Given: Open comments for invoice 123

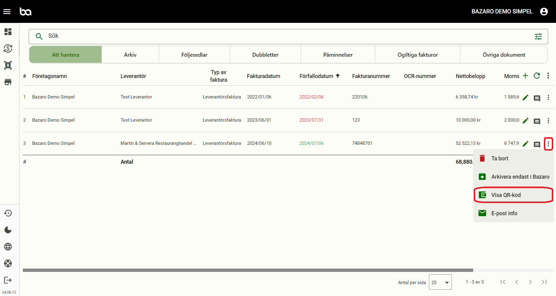Looking at the screenshot, I should (537, 121).
